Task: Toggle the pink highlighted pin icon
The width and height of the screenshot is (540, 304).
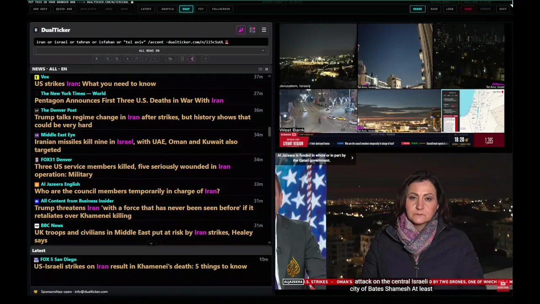Action: pyautogui.click(x=192, y=59)
